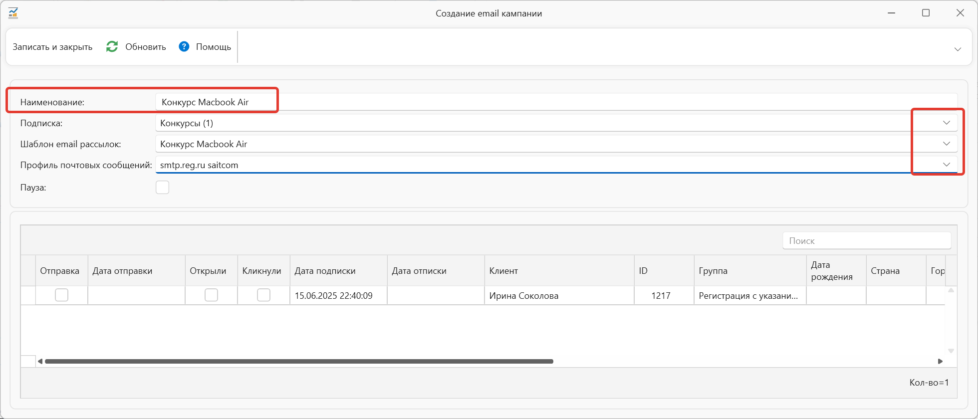This screenshot has width=978, height=419.
Task: Click the Кликнули column header
Action: pos(264,271)
